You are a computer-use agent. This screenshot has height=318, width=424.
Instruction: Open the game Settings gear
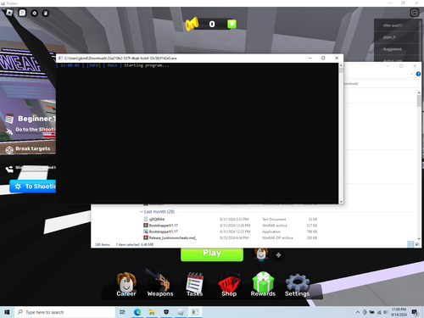pos(297,285)
